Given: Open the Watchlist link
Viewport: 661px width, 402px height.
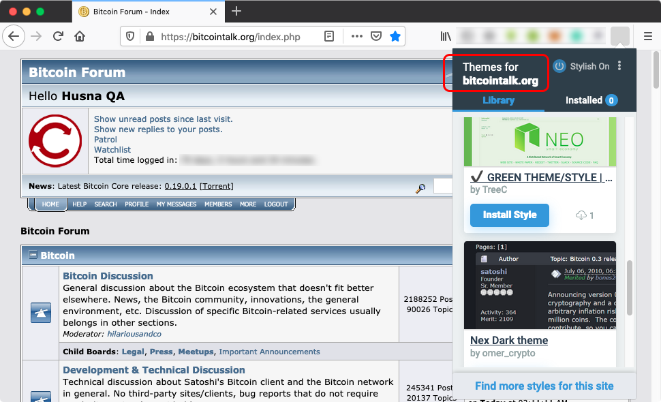Looking at the screenshot, I should (x=112, y=150).
